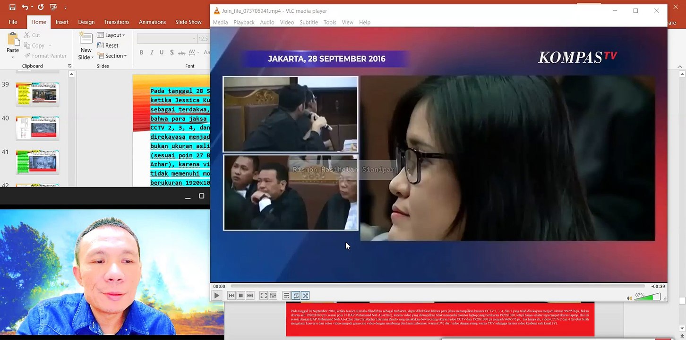
Task: Open VLC Subtitle menu
Action: 309,22
